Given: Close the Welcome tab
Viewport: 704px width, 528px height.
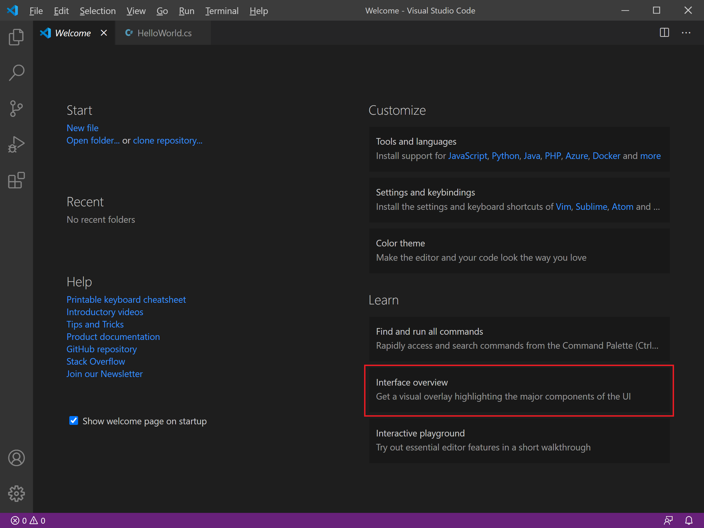Looking at the screenshot, I should click(x=104, y=33).
